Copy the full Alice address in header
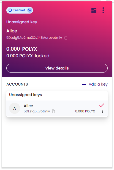 click(66, 38)
